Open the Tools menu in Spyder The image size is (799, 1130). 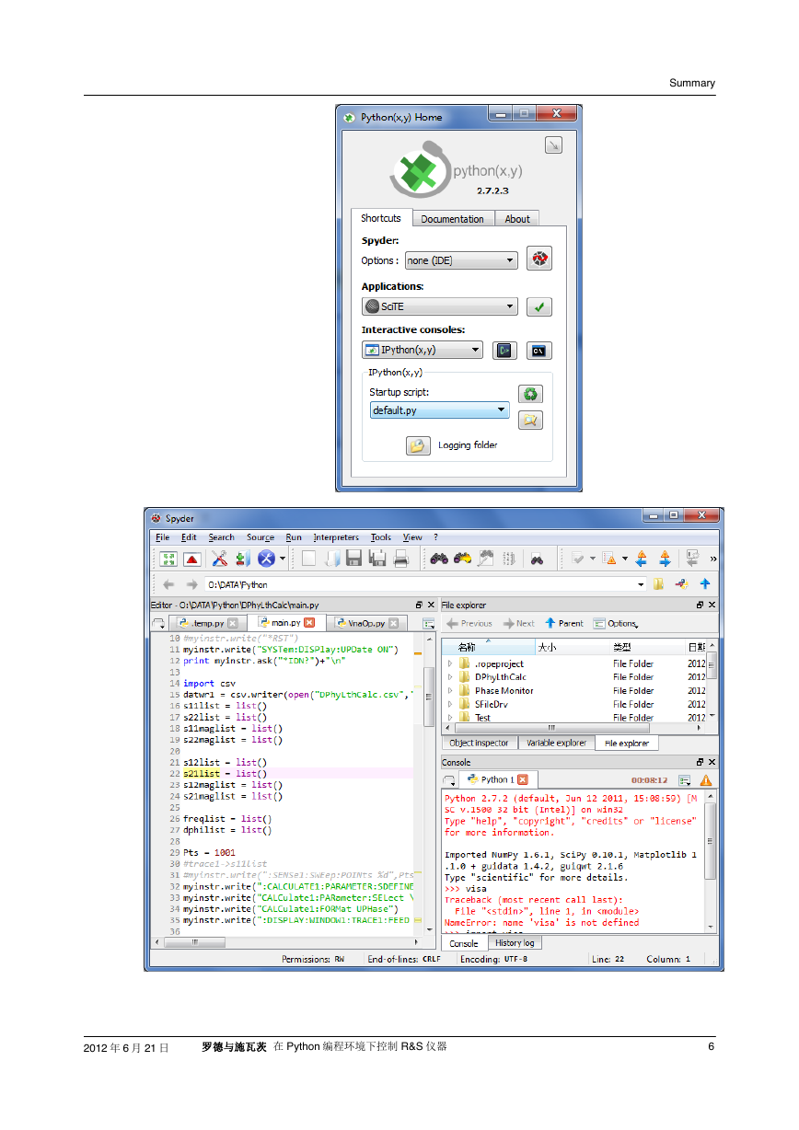[x=381, y=537]
